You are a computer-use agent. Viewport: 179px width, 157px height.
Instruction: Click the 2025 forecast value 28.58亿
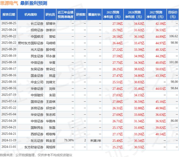click(x=117, y=37)
